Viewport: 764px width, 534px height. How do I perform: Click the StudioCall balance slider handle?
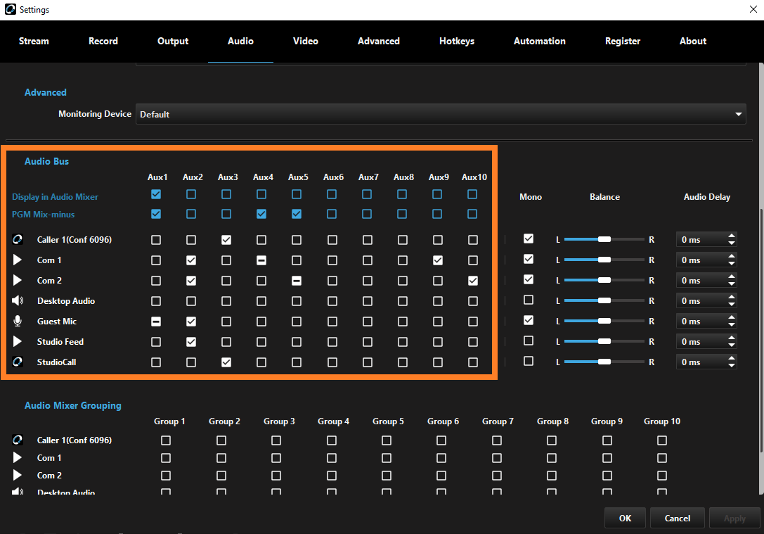click(604, 362)
